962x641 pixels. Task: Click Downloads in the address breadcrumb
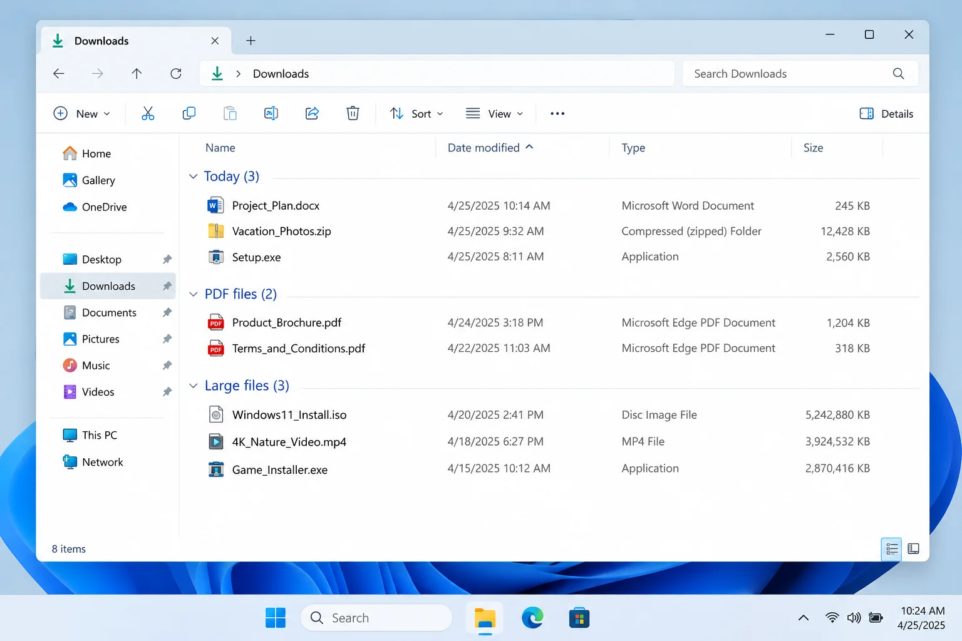click(x=281, y=74)
